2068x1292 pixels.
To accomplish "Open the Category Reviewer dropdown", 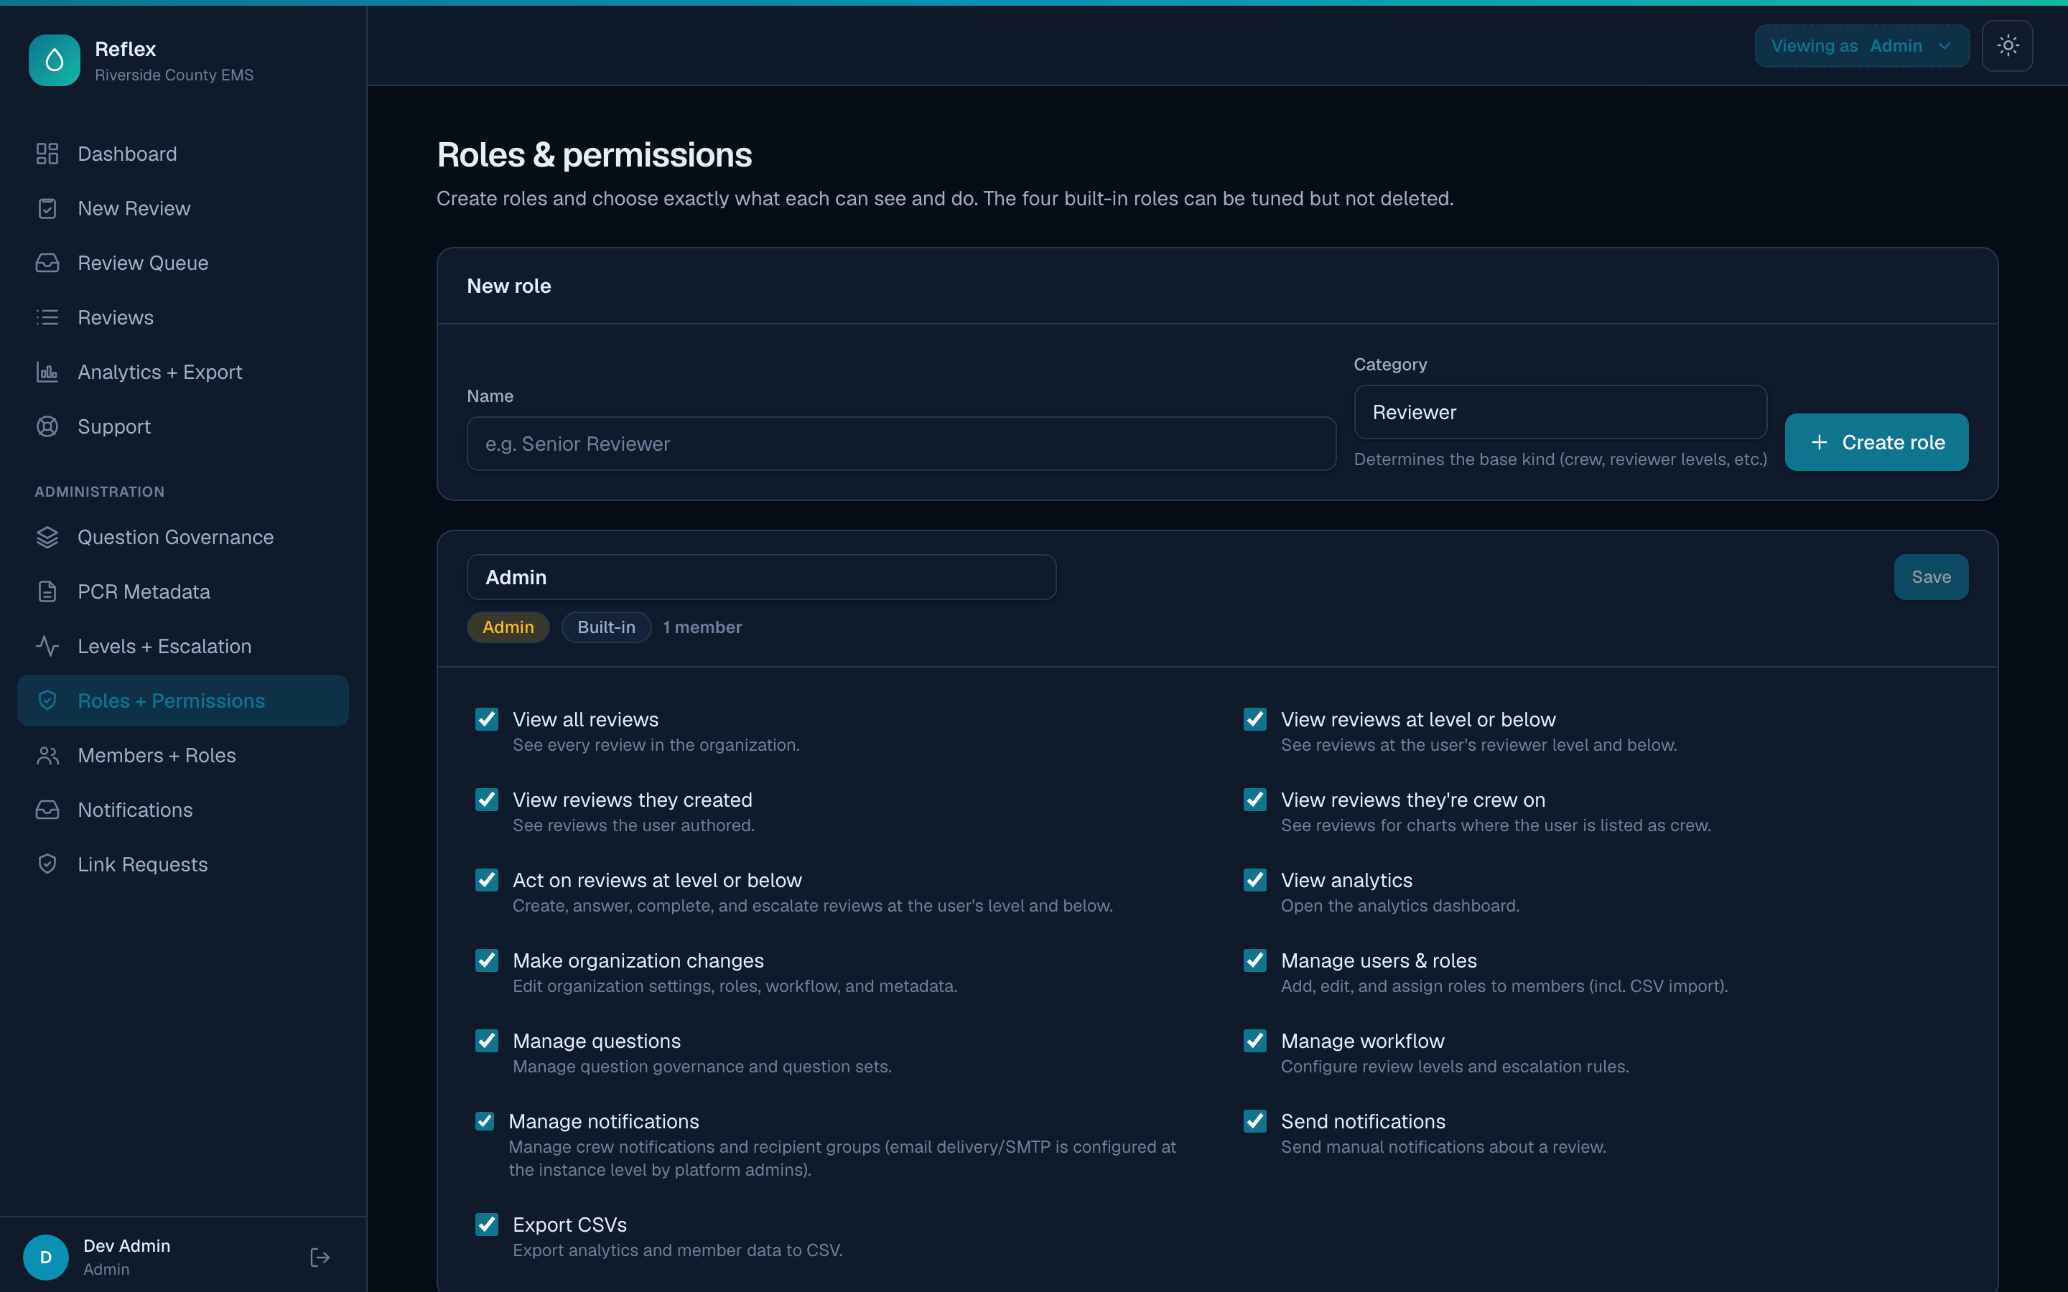I will 1560,412.
